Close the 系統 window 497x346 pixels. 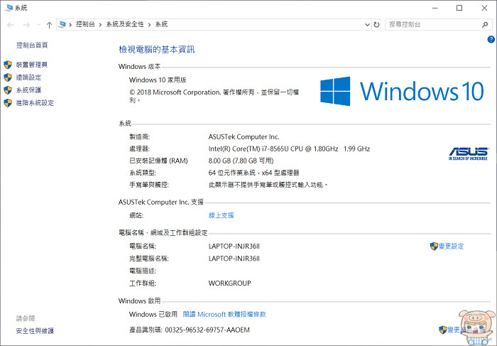tap(484, 9)
